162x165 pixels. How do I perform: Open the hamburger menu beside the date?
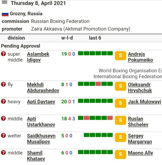[x=5, y=2]
